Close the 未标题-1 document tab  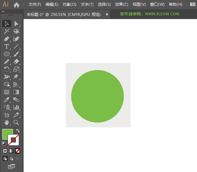107,14
